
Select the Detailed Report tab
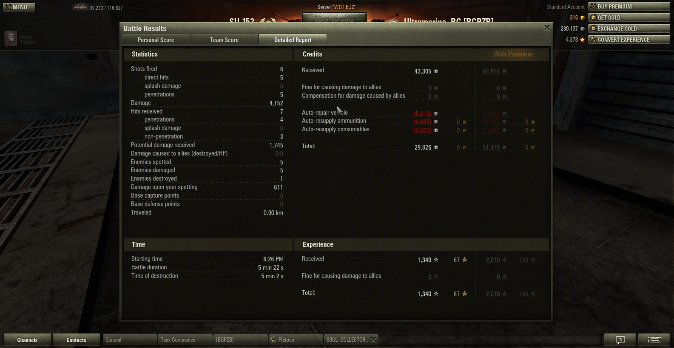[293, 40]
